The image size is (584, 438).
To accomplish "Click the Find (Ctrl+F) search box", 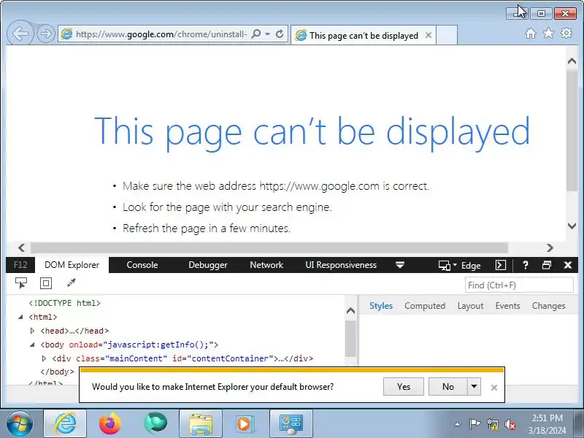I will pos(519,285).
